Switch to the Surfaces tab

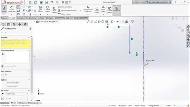(20, 18)
